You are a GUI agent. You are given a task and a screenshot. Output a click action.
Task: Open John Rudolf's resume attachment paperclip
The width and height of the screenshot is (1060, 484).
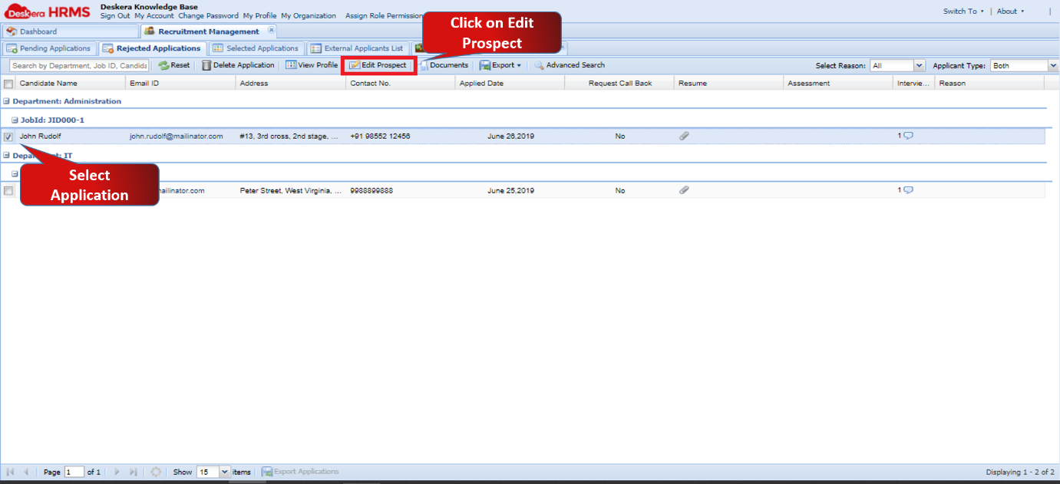[x=684, y=136]
